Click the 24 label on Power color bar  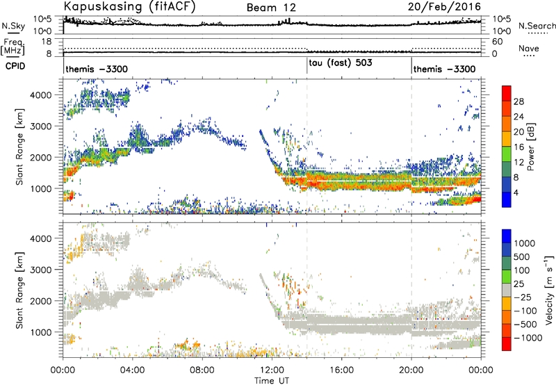click(518, 117)
